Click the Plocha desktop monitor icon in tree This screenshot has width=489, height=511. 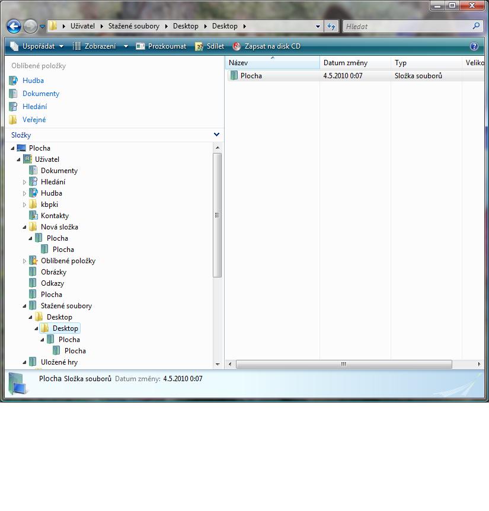[21, 148]
